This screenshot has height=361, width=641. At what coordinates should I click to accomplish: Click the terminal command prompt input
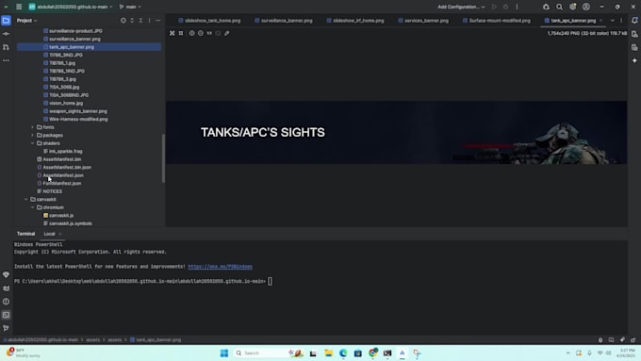(x=270, y=281)
